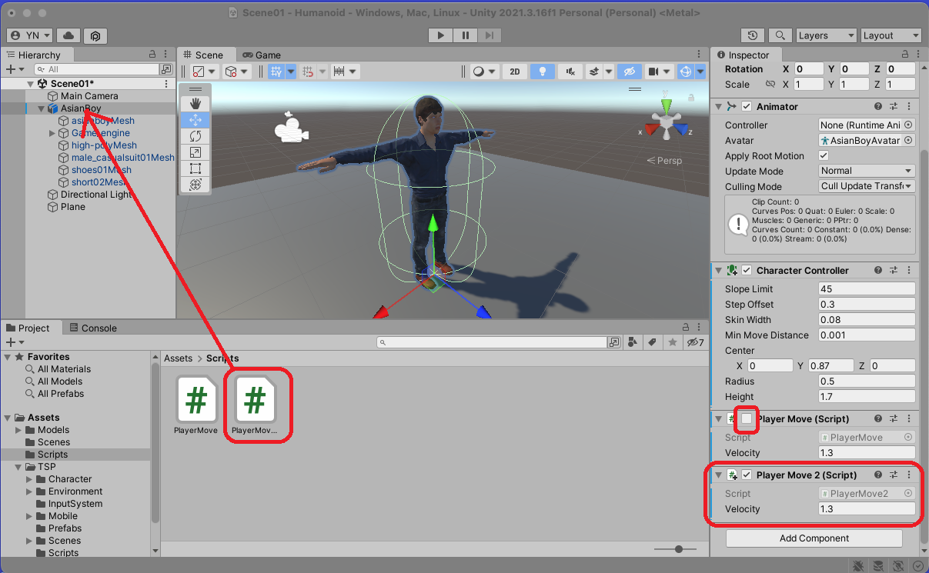This screenshot has height=573, width=929.
Task: Click the Play button
Action: [440, 35]
